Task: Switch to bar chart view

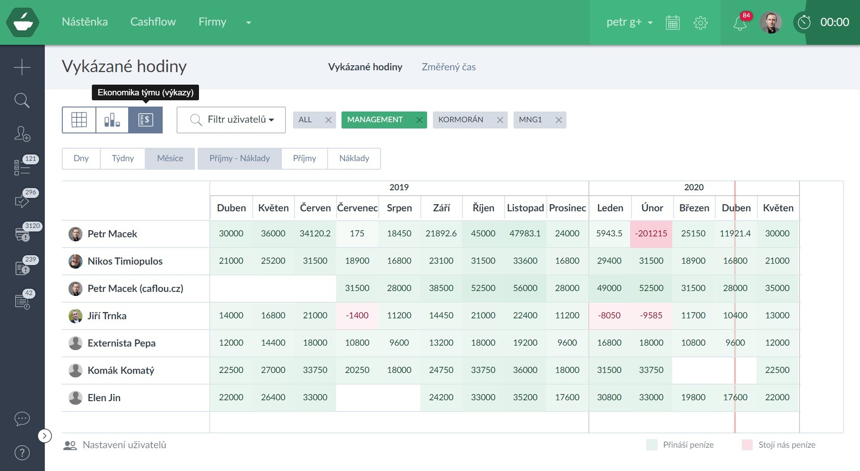Action: click(112, 120)
